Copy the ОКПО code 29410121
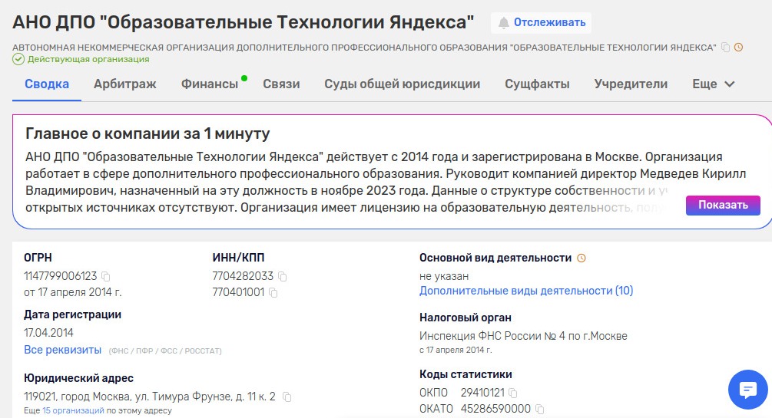This screenshot has width=772, height=418. coord(512,393)
